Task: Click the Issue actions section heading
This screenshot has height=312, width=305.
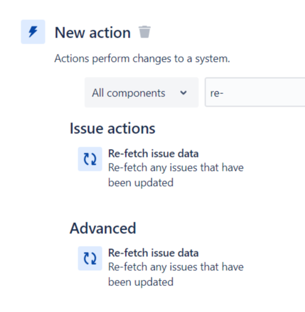Action: click(x=112, y=128)
